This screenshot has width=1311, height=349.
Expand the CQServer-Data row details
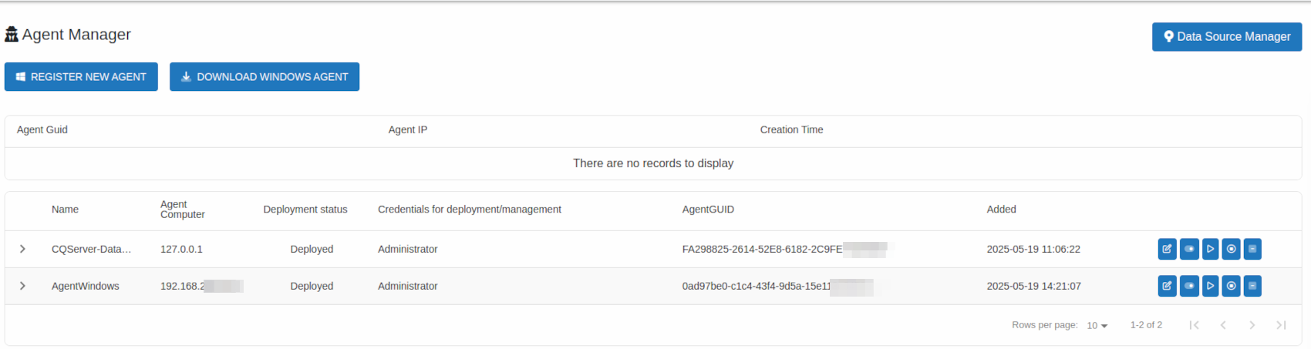pos(22,249)
